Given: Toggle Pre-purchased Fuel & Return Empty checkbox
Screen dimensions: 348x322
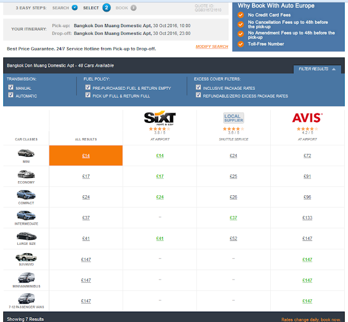Looking at the screenshot, I should click(x=88, y=87).
